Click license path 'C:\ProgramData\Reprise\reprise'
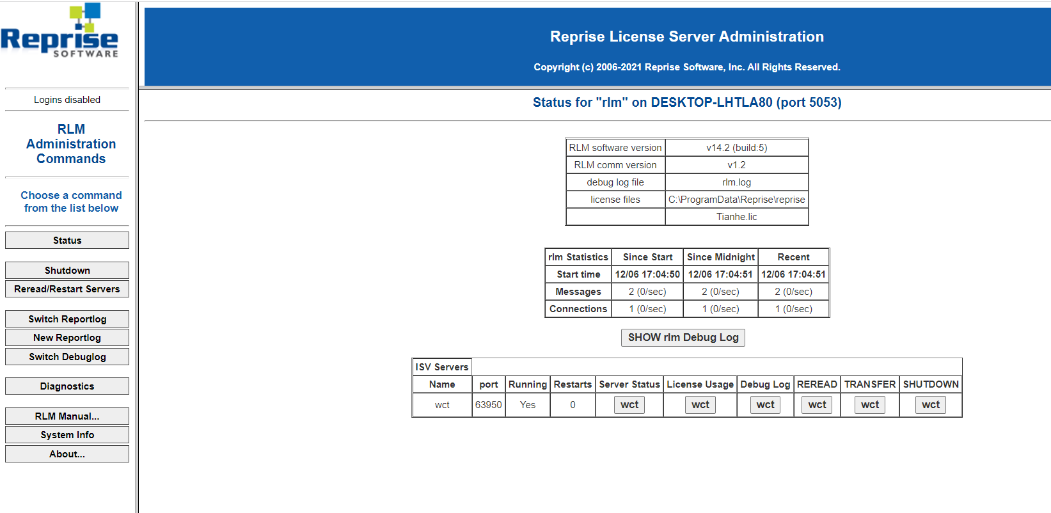Screen dimensions: 1051x513 (x=737, y=200)
